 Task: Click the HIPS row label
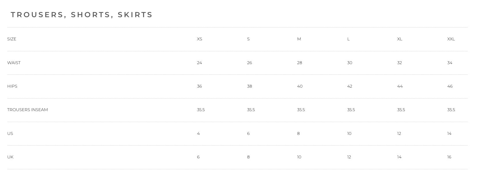[12, 86]
